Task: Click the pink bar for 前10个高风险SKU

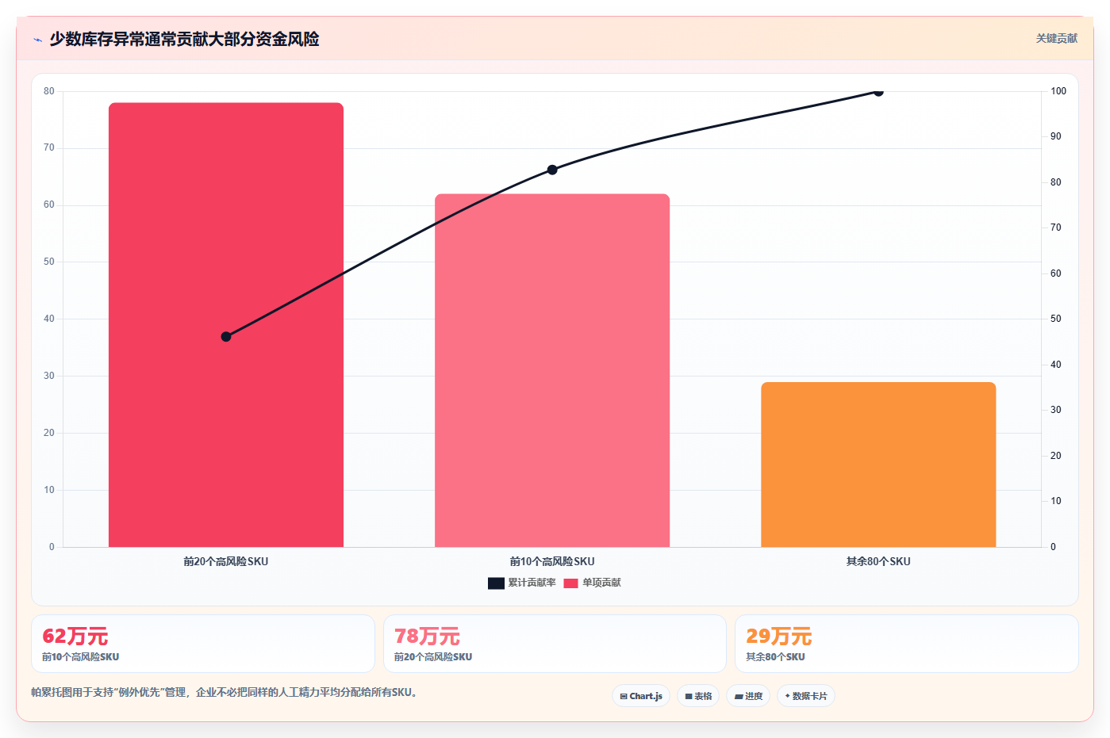Action: coord(552,370)
